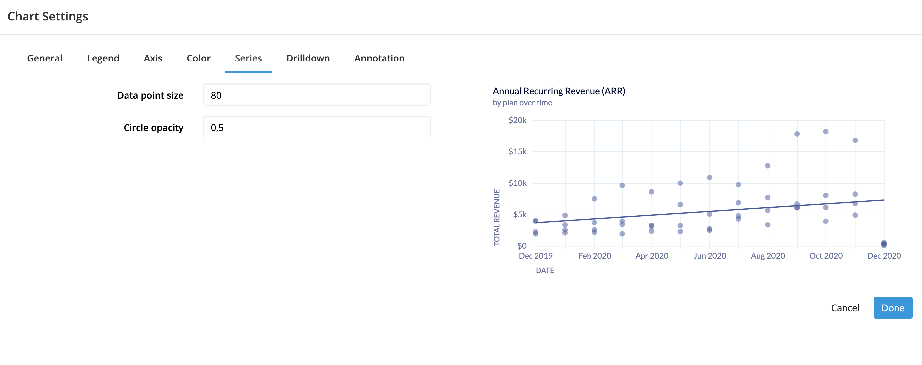Click the $0 y-axis tick label
Screen dimensions: 922x365
tap(522, 246)
